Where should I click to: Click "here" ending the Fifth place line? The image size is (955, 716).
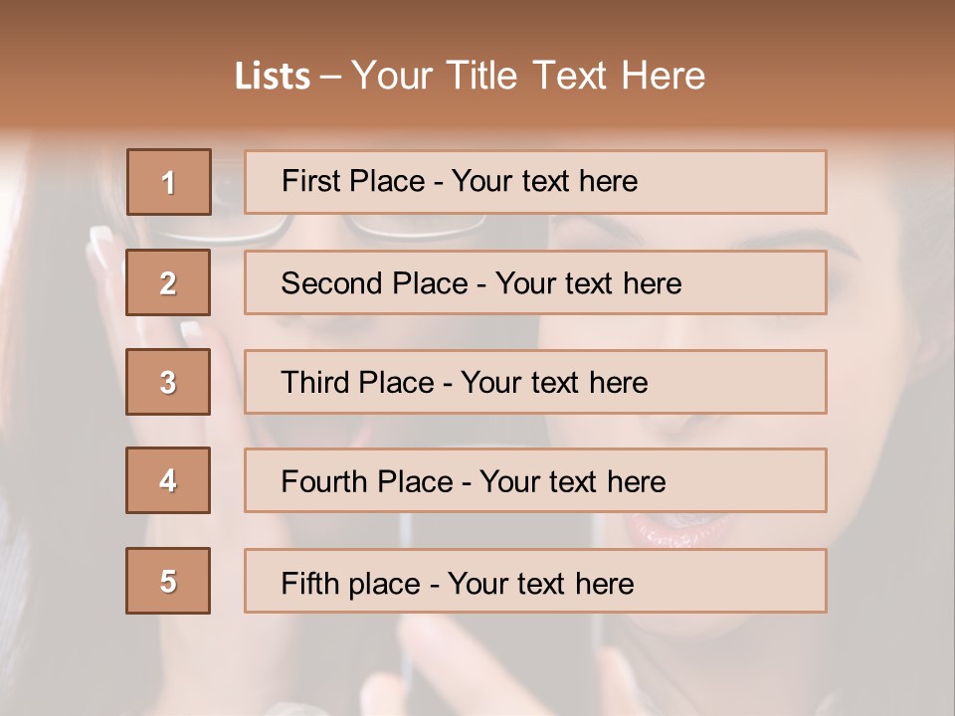604,583
